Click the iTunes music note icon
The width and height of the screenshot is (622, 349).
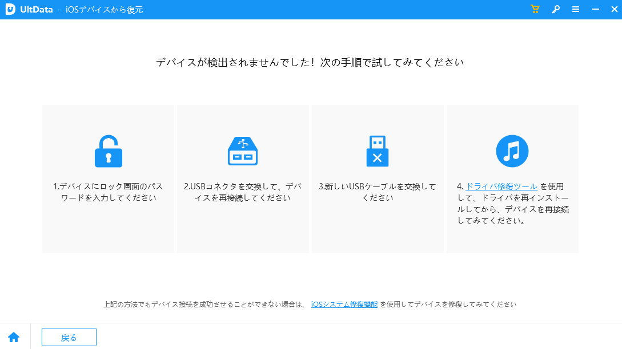click(x=512, y=151)
